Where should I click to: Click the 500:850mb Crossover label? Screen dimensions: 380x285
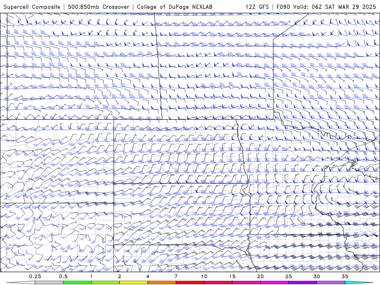click(98, 7)
